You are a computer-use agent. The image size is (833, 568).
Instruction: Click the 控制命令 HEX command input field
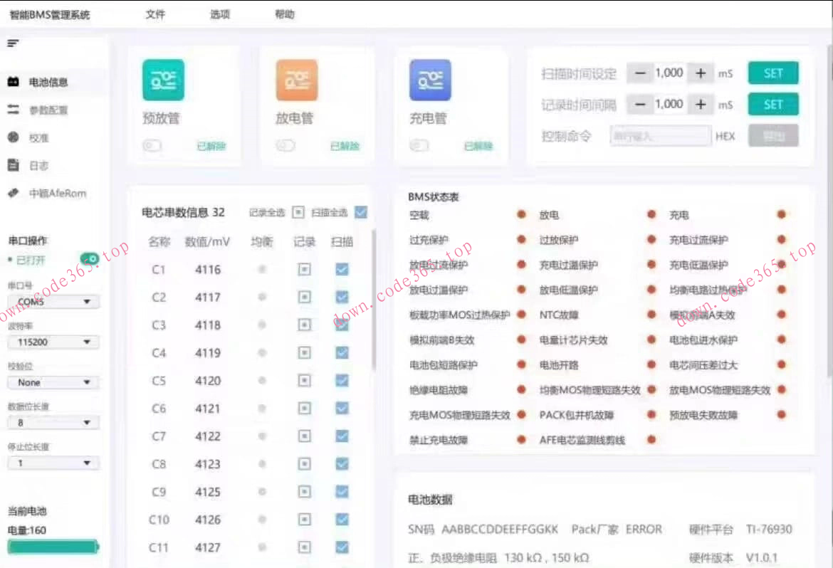pos(659,135)
